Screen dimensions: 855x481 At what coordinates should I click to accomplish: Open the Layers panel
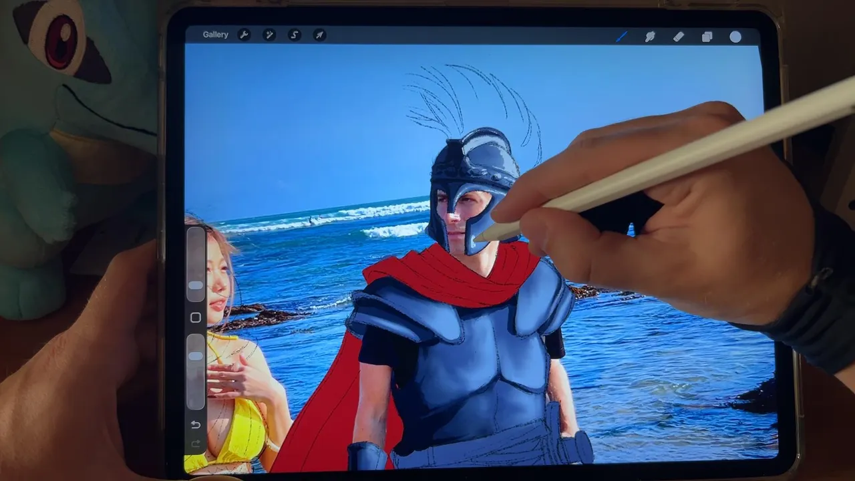[x=707, y=37]
